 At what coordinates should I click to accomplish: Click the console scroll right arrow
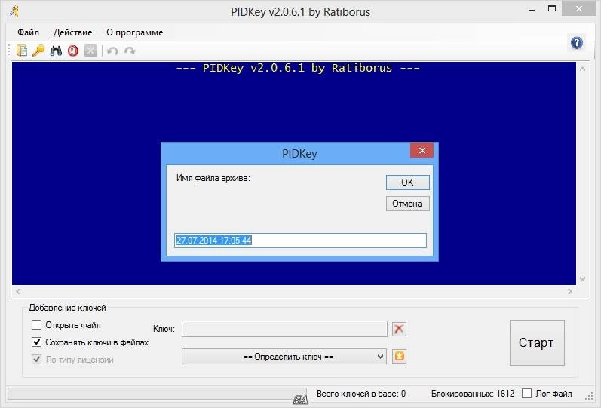coord(570,291)
